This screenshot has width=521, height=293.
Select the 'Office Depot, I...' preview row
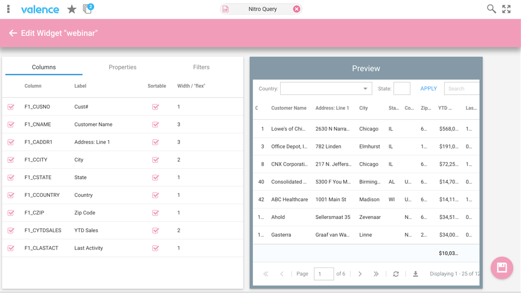[366, 146]
